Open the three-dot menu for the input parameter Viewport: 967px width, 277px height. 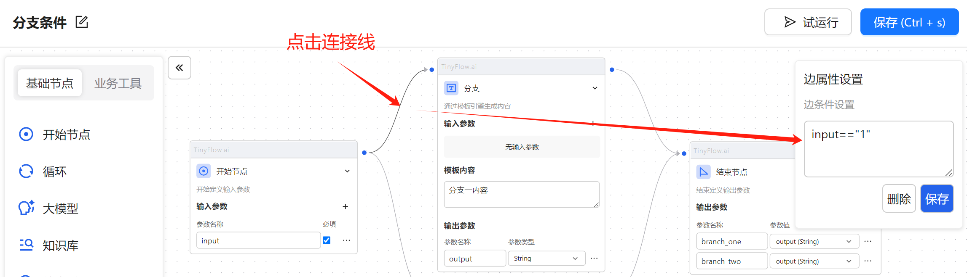pyautogui.click(x=346, y=240)
